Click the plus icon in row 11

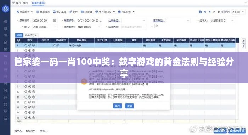point(30,97)
